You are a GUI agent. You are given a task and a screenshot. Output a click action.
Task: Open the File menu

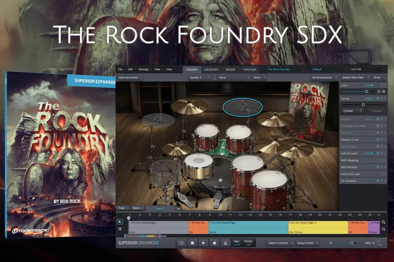point(121,69)
